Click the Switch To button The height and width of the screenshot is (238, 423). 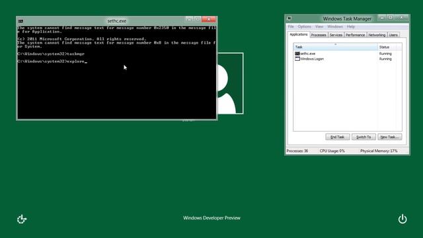[364, 137]
